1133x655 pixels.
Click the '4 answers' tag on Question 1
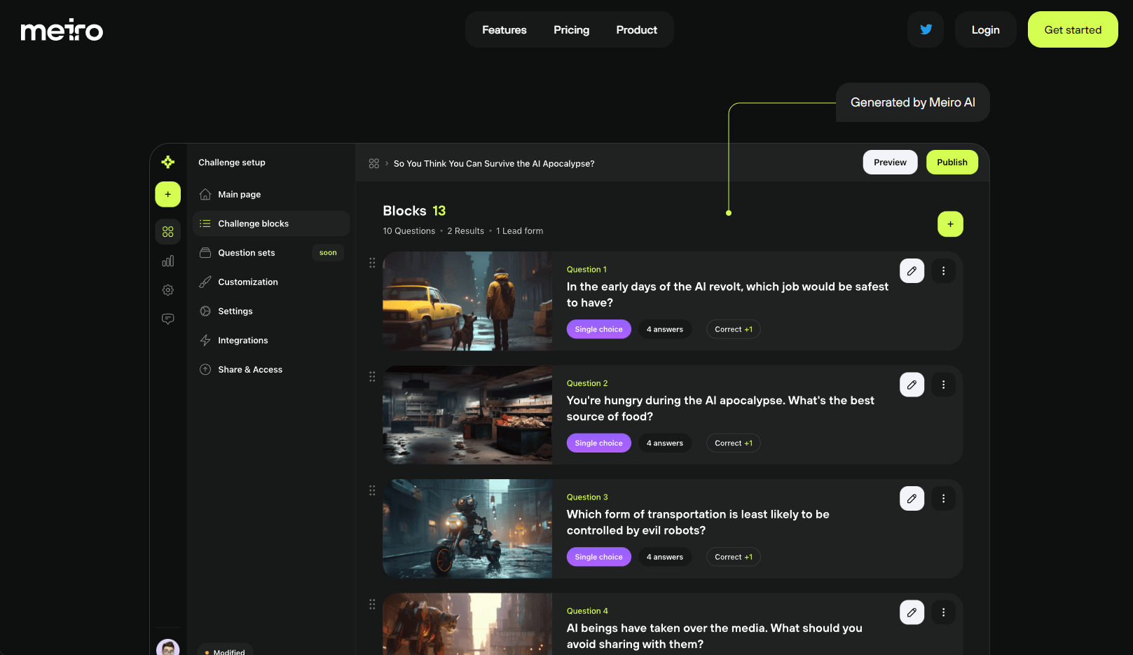[x=665, y=329]
